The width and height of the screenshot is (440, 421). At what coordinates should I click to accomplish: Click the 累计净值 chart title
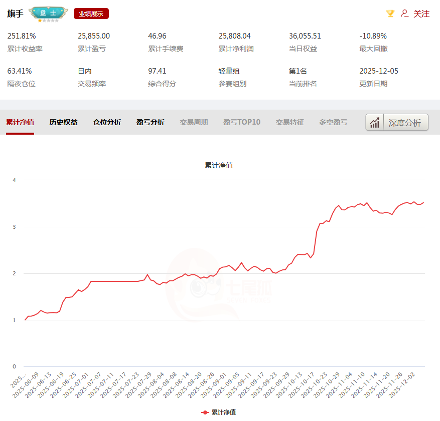(x=219, y=165)
